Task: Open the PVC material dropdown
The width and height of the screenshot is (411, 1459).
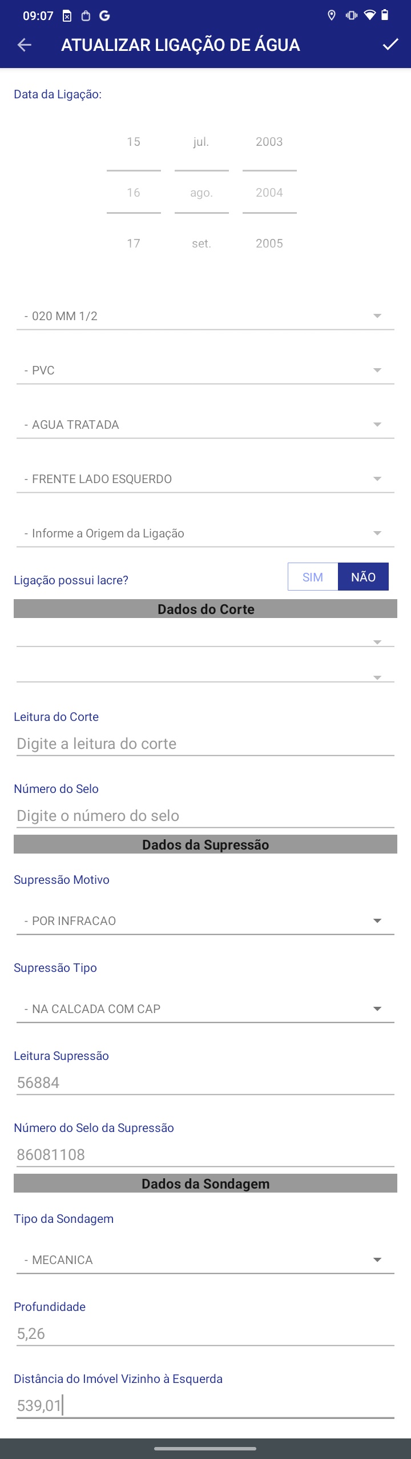Action: pyautogui.click(x=205, y=370)
